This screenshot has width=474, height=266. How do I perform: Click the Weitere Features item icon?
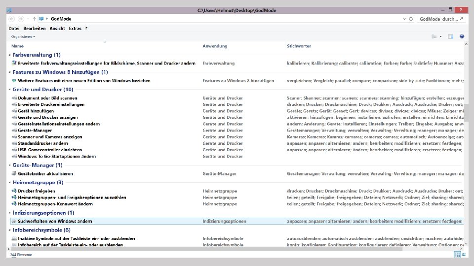click(x=14, y=80)
